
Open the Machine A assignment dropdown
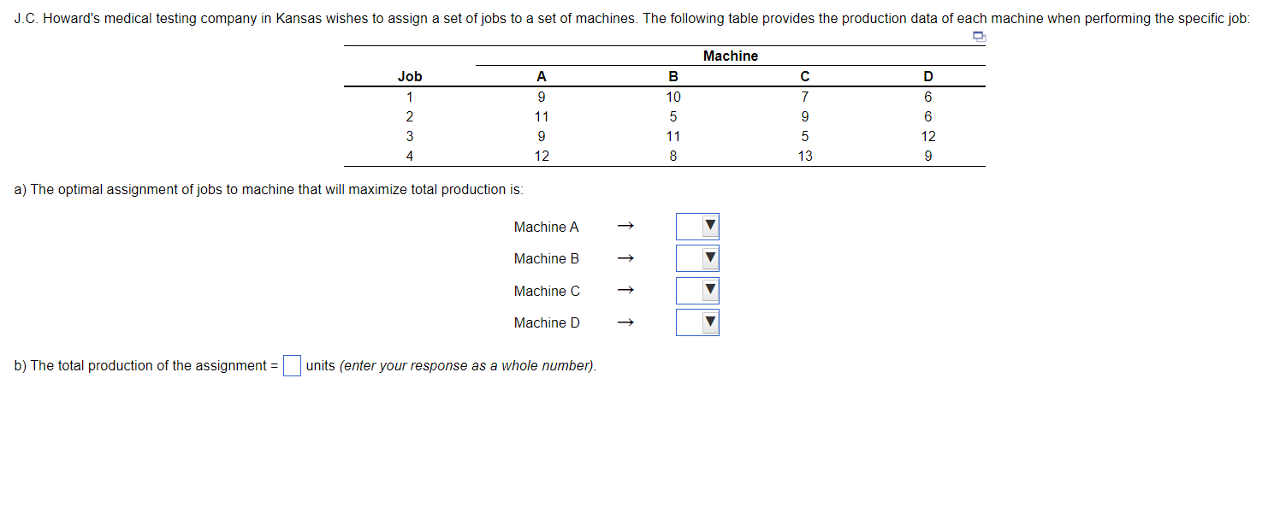pos(696,226)
